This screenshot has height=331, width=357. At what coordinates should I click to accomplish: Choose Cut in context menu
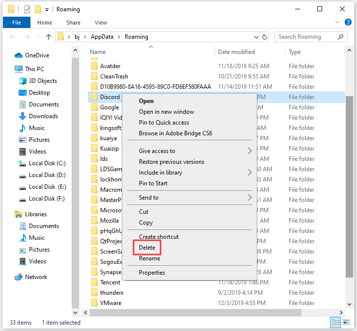(190, 212)
